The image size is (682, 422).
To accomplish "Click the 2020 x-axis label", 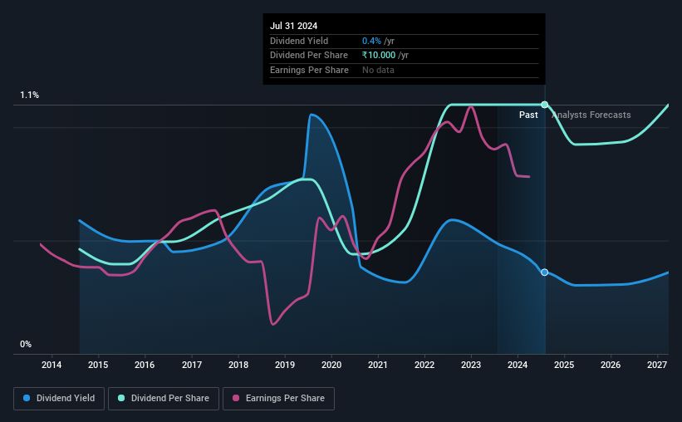I will click(x=331, y=365).
